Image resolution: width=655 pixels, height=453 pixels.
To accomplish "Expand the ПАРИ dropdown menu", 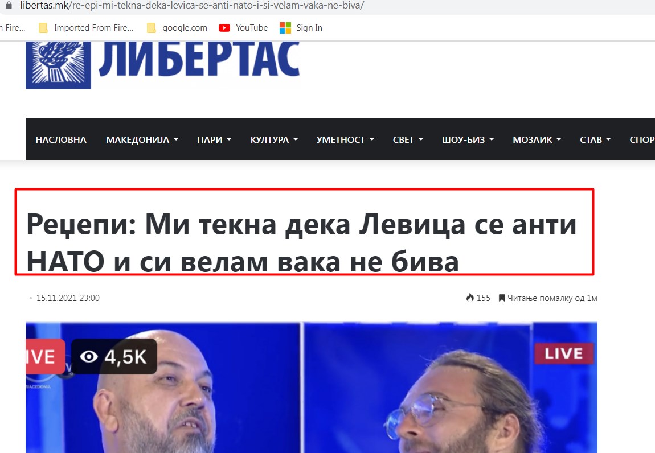I will coord(214,139).
